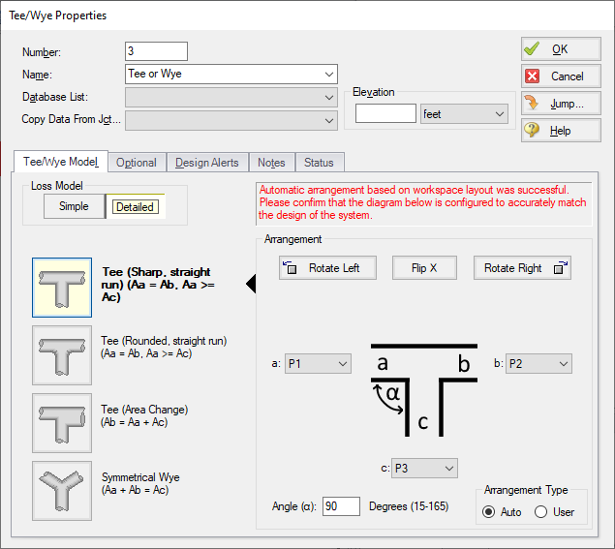Select the Tee Sharp straight run icon
The height and width of the screenshot is (549, 615).
point(62,288)
